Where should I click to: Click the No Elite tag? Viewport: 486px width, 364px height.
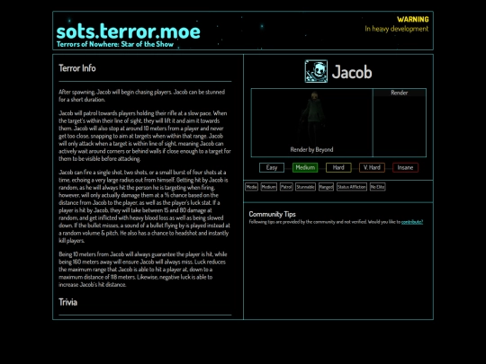pos(377,187)
